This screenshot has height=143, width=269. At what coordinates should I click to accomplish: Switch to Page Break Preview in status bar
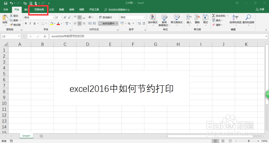coord(230,141)
